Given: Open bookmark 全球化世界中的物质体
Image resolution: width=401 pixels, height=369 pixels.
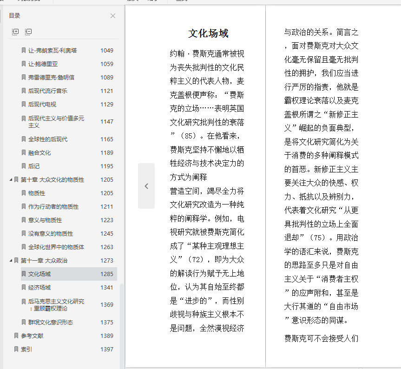Looking at the screenshot, I should (x=56, y=247).
